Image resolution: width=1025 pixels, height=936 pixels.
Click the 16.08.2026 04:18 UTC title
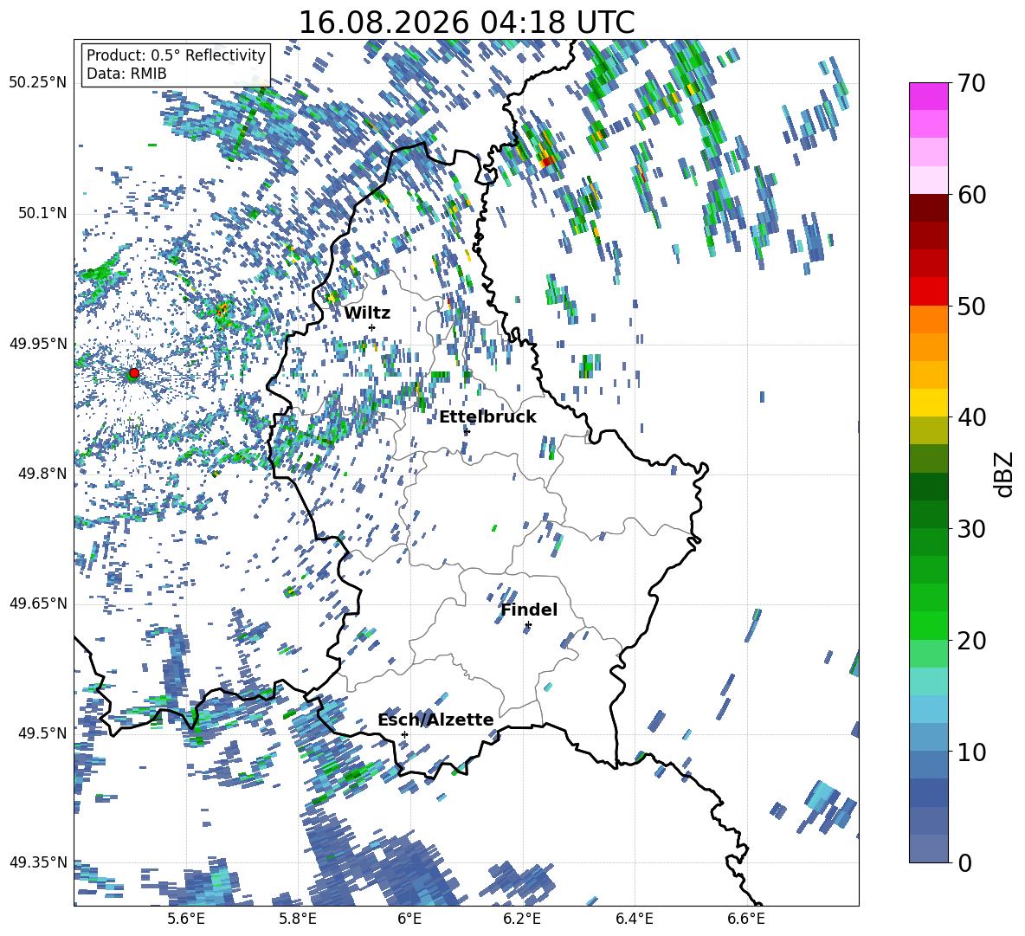click(x=466, y=23)
